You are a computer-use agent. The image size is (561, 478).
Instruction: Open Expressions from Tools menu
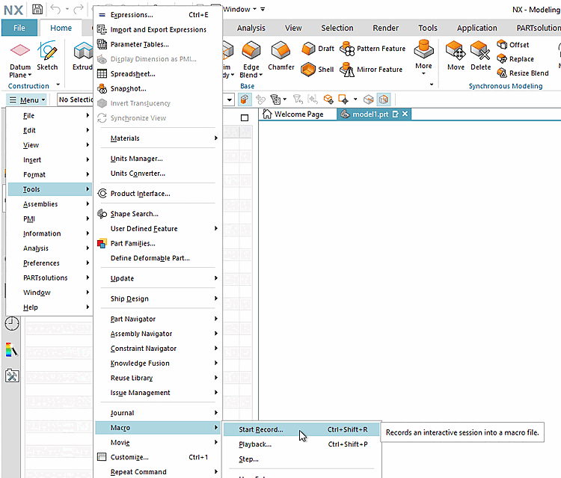(157, 15)
